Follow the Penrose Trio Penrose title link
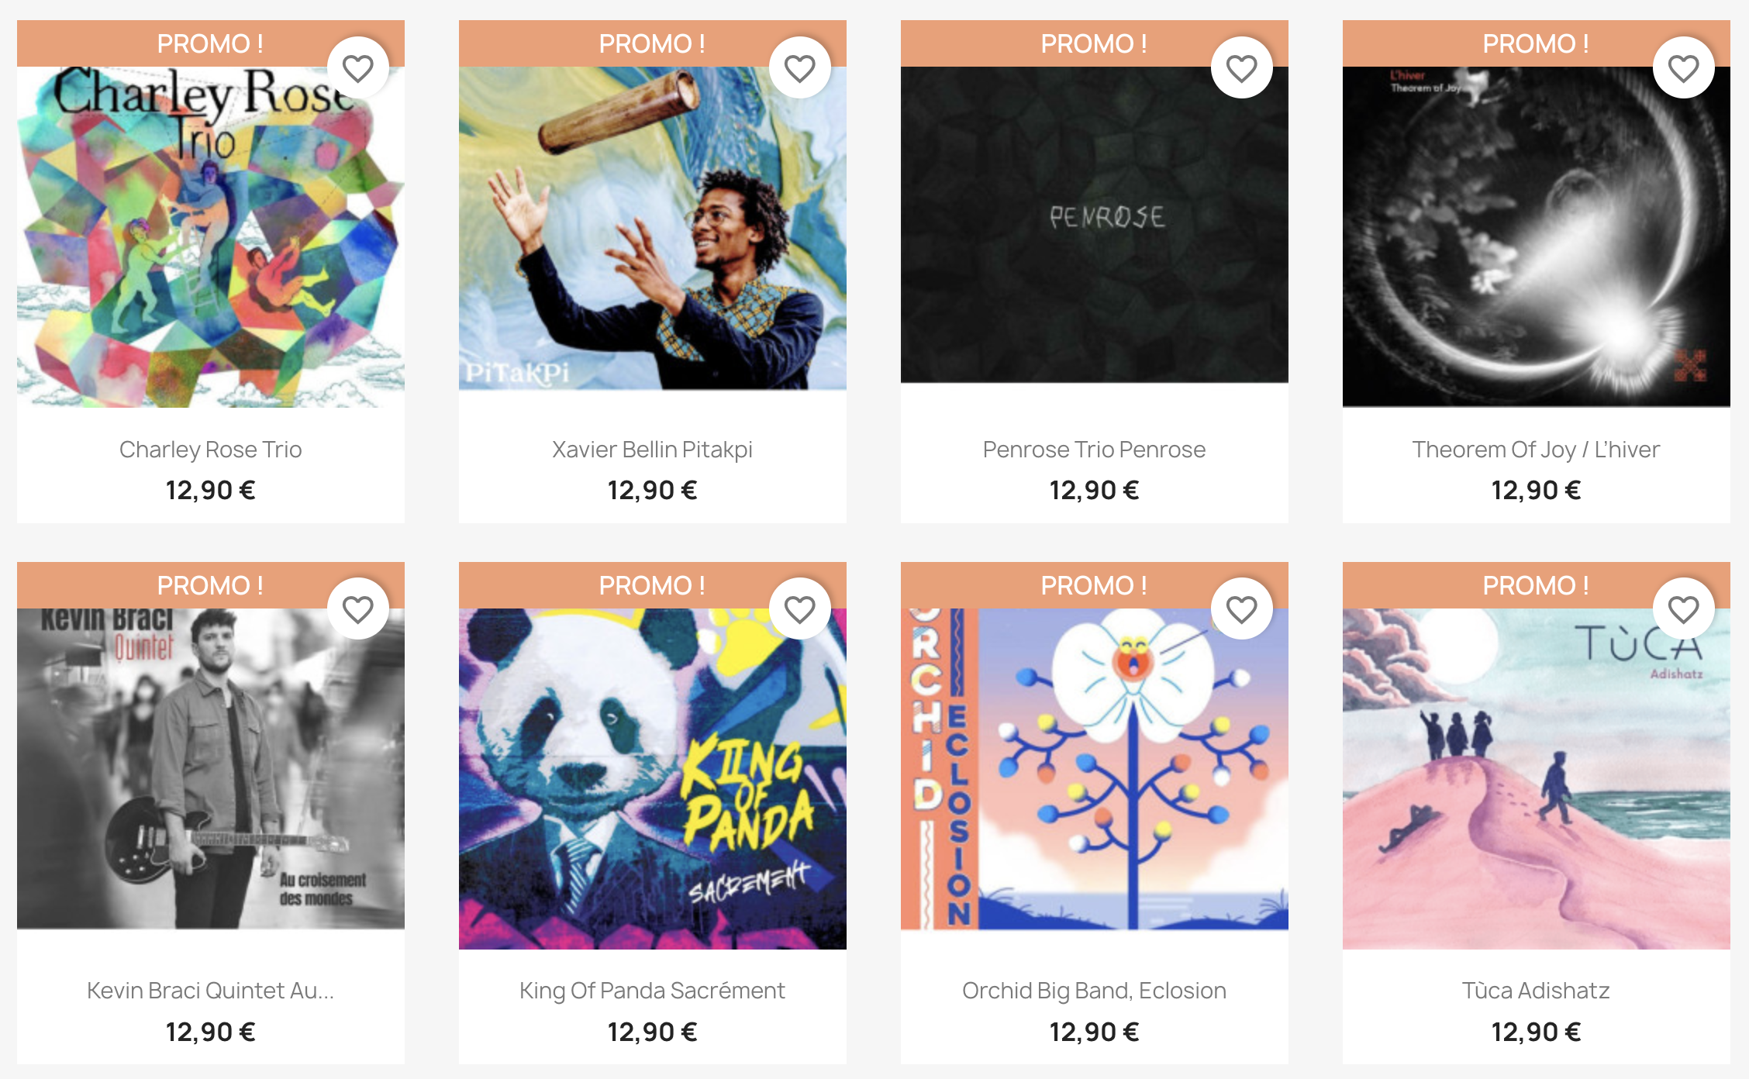 point(1095,450)
